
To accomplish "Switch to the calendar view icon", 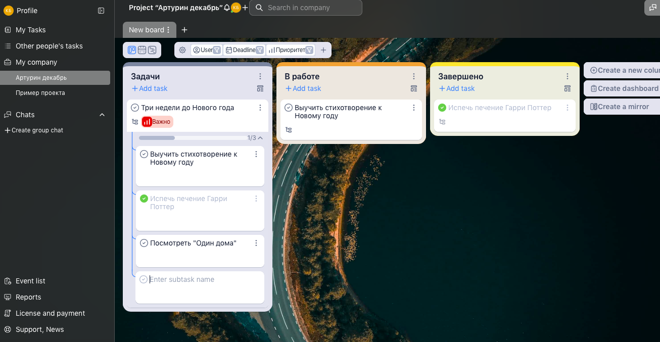I will click(x=142, y=50).
